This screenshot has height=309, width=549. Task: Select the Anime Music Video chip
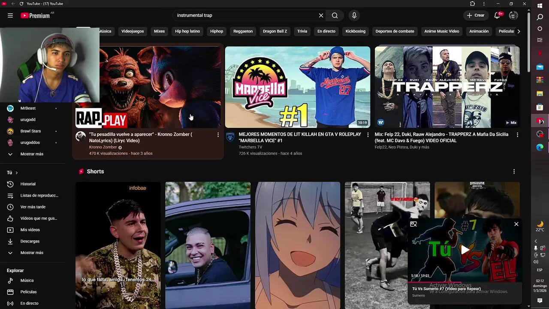click(x=442, y=31)
